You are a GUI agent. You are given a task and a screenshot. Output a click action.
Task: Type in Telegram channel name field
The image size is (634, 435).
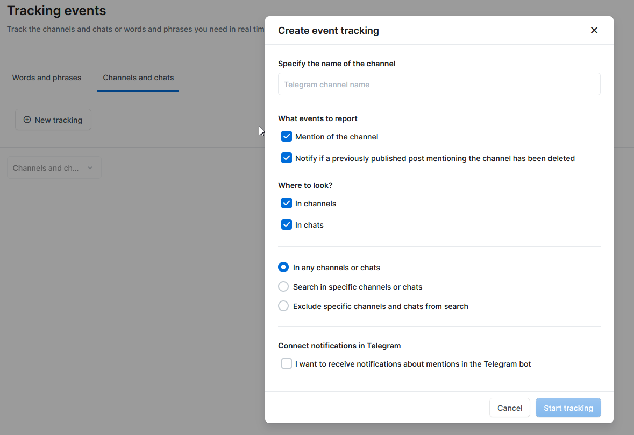pyautogui.click(x=439, y=85)
